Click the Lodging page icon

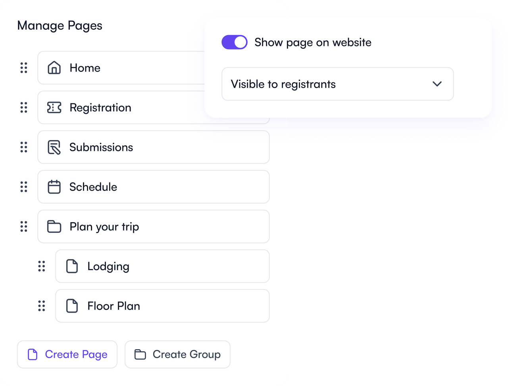coord(72,266)
